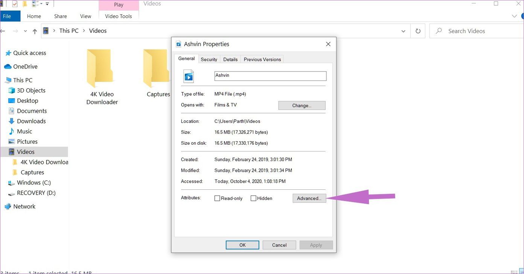The image size is (524, 274).
Task: Open the Customize Quick Access Toolbar dropdown
Action: tap(47, 4)
